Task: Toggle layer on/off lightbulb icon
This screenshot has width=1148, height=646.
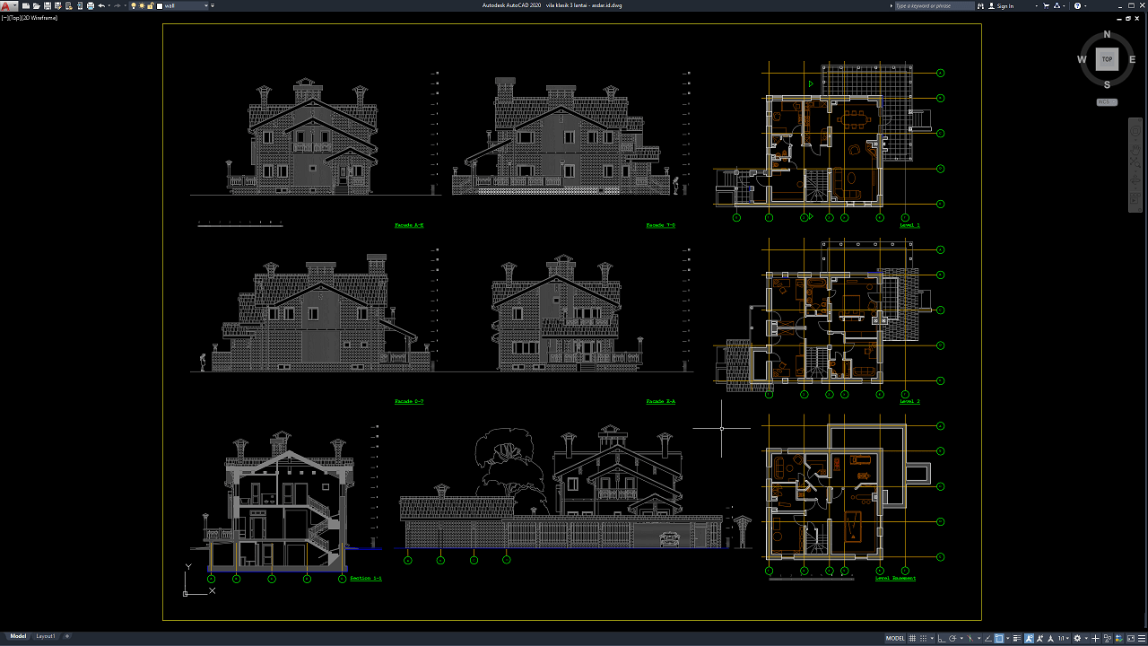Action: point(134,5)
